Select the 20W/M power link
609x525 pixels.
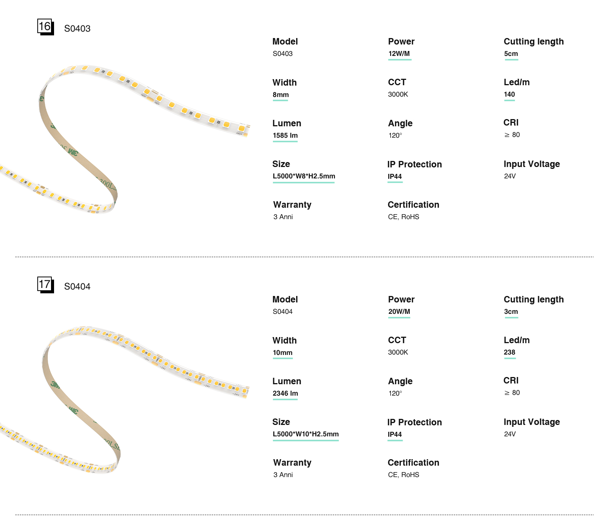(x=399, y=312)
